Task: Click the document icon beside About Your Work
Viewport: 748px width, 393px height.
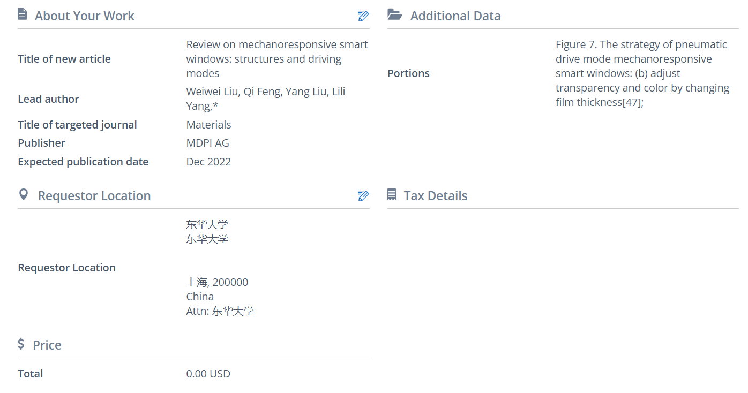Action: pyautogui.click(x=23, y=15)
